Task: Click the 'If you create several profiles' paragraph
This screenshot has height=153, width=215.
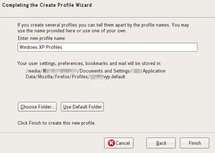Action: coord(103,28)
